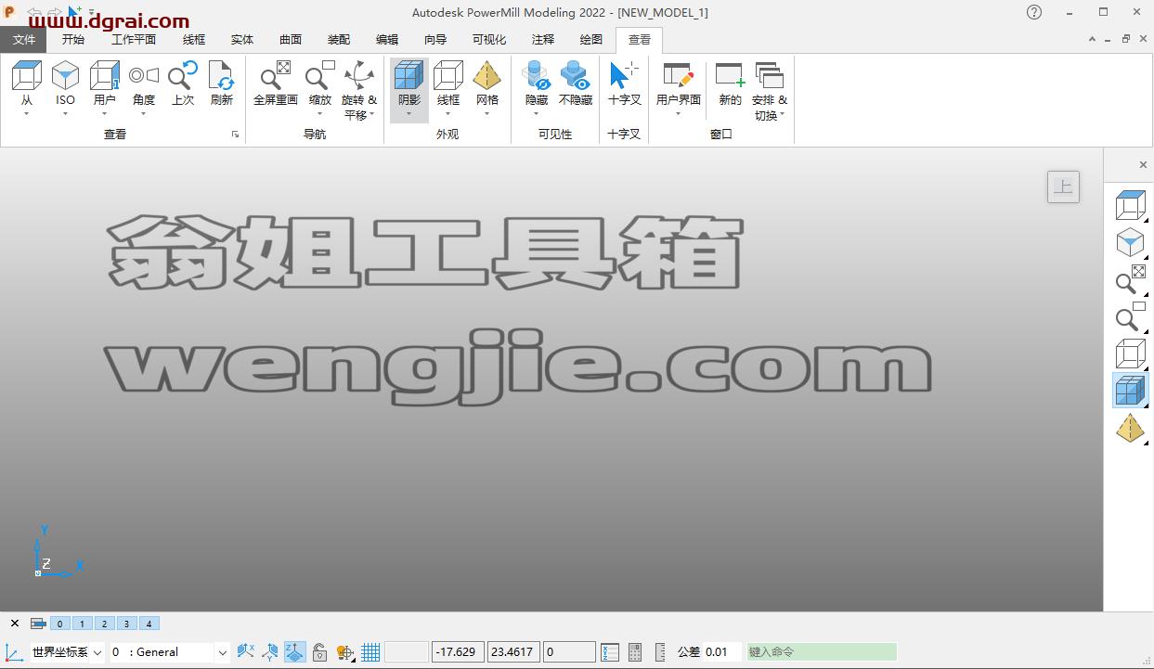Open the 文件 file tab
Viewport: 1154px width, 669px height.
(x=24, y=40)
